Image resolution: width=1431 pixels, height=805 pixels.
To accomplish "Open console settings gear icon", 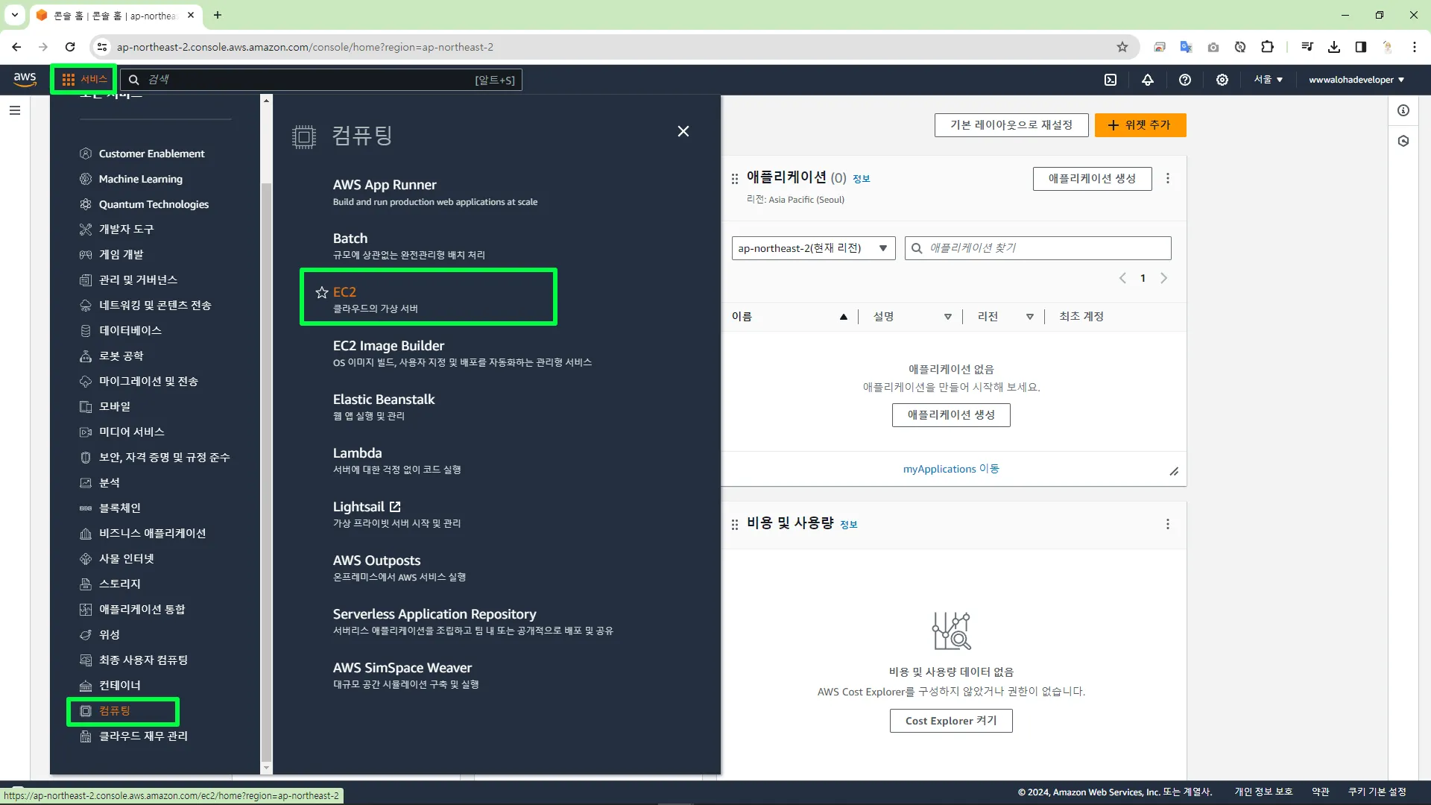I will (1222, 80).
